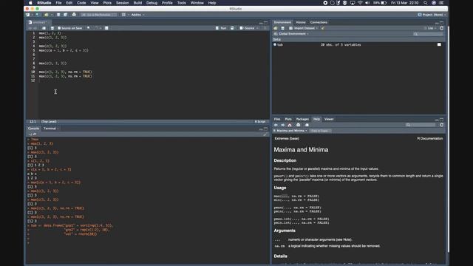Open the Code menu
This screenshot has width=473, height=266.
coord(81,3)
